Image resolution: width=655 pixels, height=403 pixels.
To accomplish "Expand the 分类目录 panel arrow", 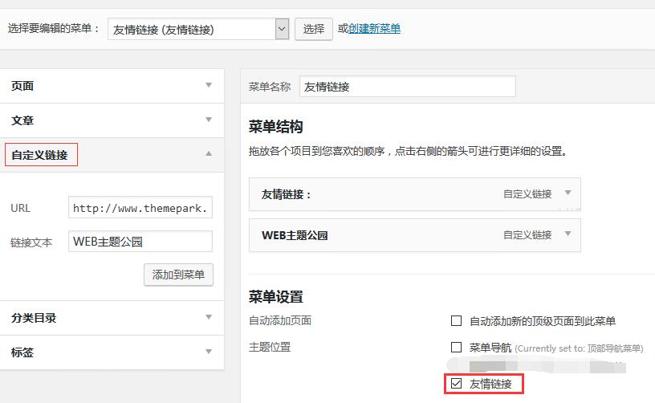I will (x=209, y=317).
